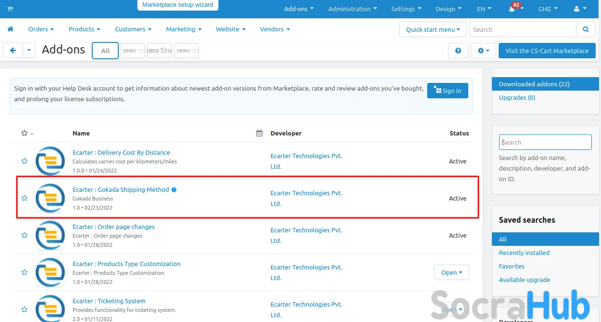Open Ecarter : Ticketing System add-on link
Viewport: 601px width, 322px height.
click(x=109, y=301)
